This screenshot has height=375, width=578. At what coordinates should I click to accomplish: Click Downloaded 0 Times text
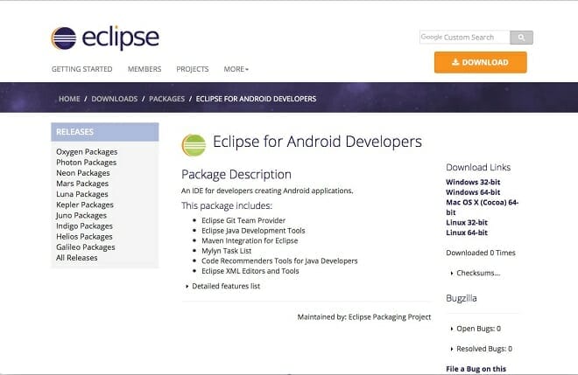[x=481, y=253]
